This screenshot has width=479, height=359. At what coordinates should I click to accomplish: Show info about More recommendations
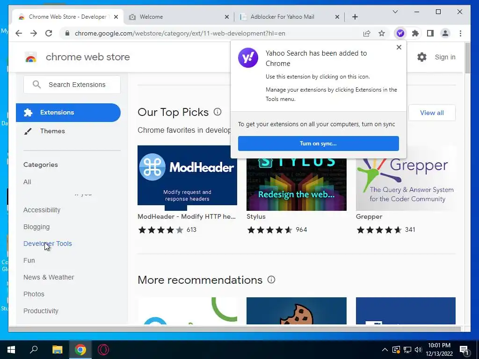tap(271, 280)
